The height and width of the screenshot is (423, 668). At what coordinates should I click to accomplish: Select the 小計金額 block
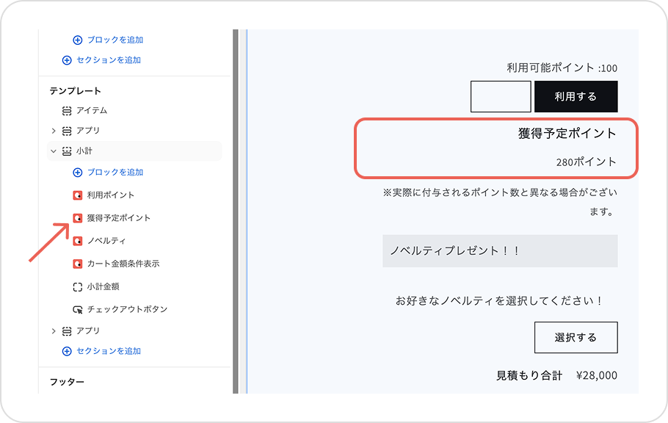103,287
